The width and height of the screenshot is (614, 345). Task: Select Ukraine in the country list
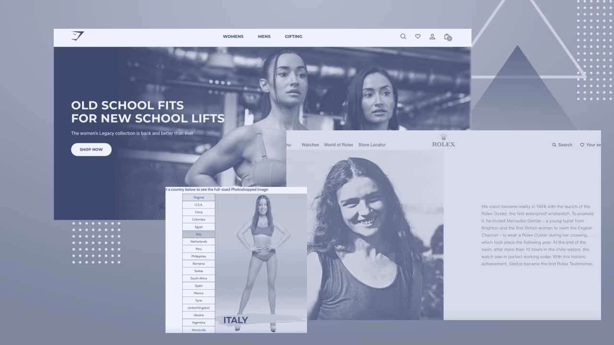click(x=199, y=315)
